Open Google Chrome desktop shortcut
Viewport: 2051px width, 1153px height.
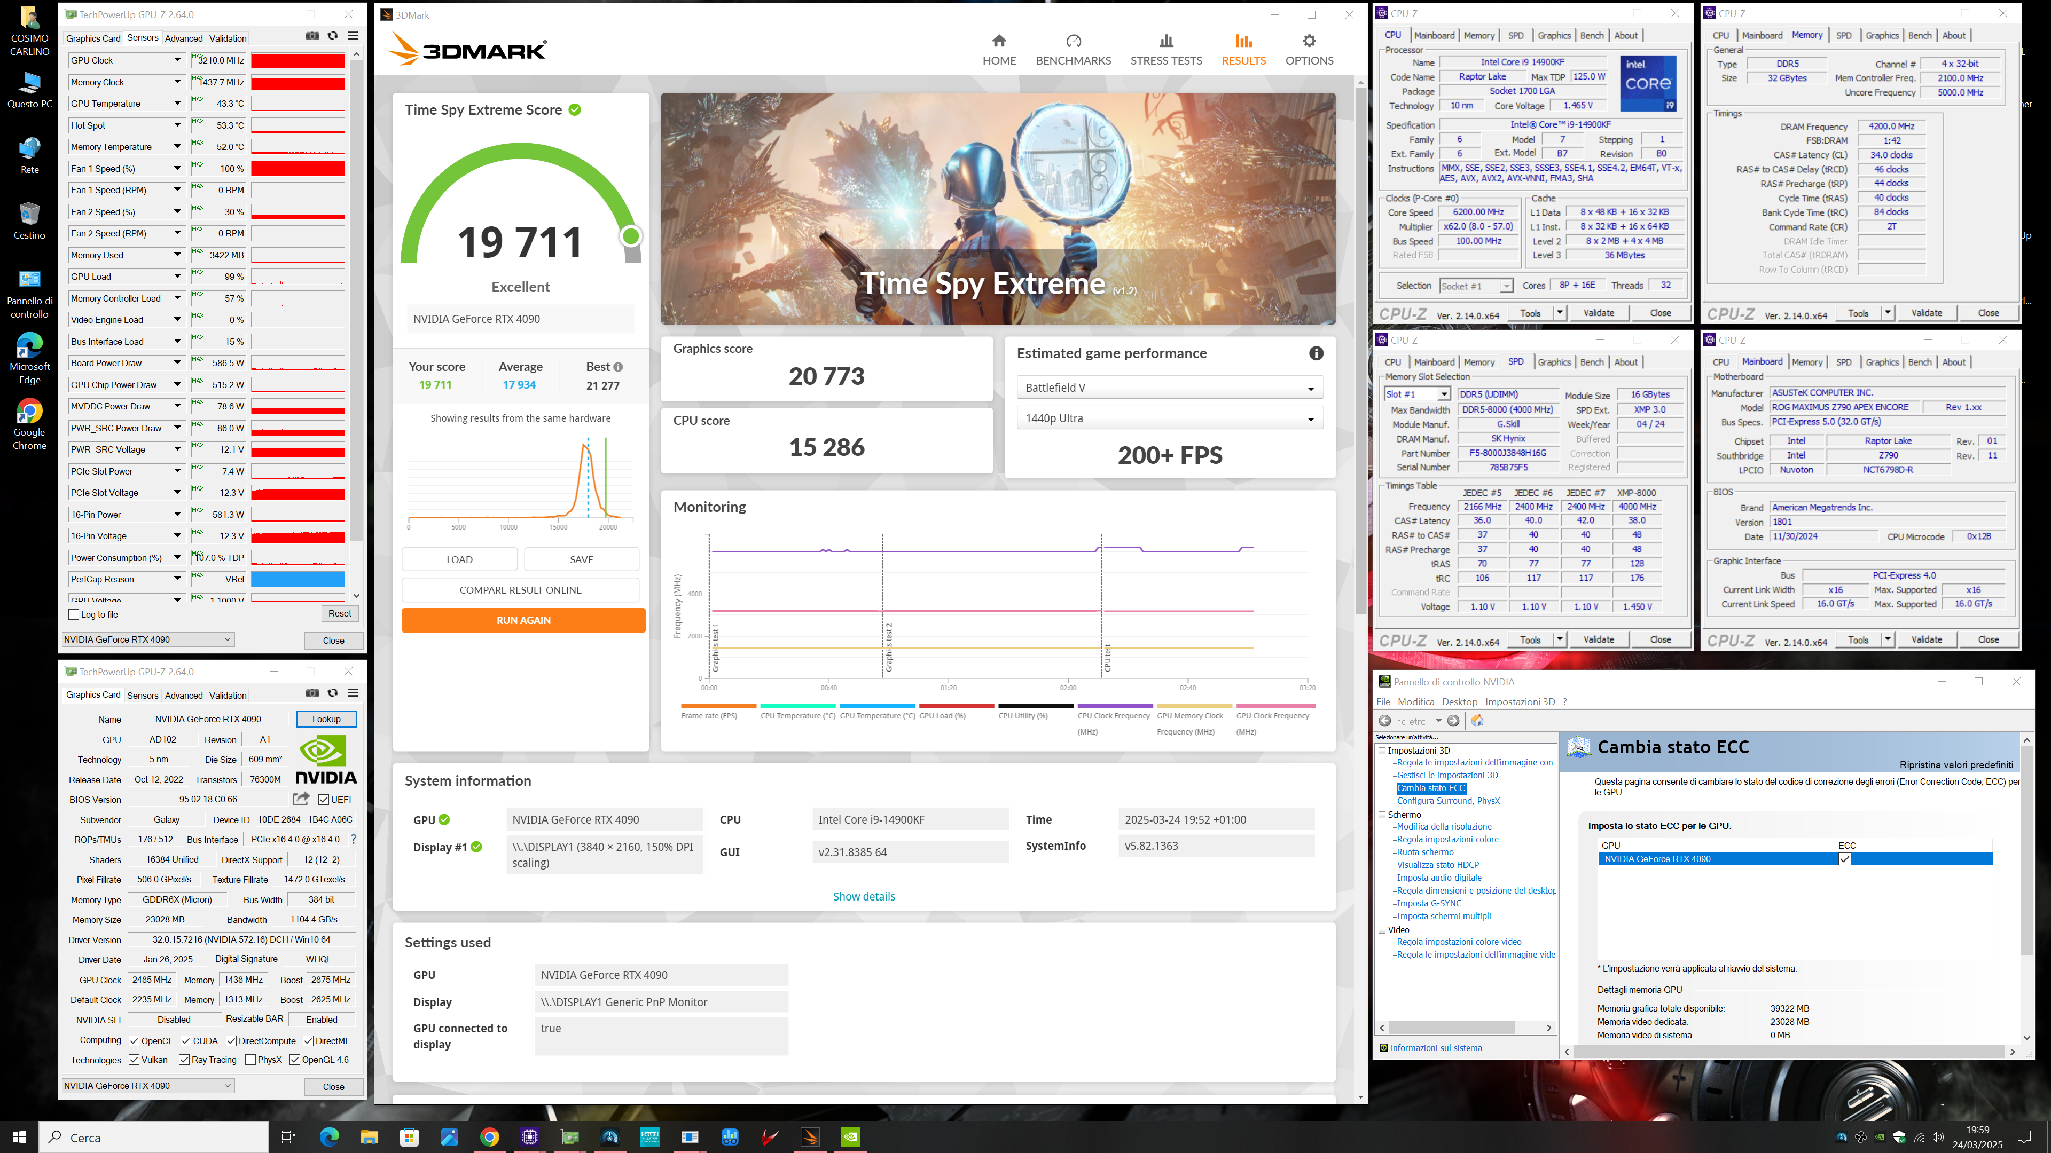pyautogui.click(x=29, y=424)
